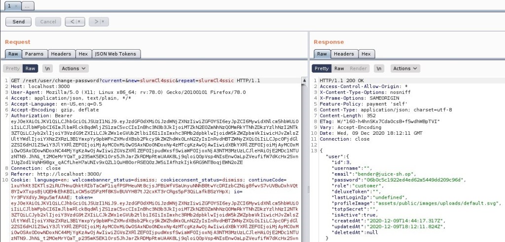The image size is (505, 242).
Task: Open the Request Hex tab
Action: pos(83,54)
